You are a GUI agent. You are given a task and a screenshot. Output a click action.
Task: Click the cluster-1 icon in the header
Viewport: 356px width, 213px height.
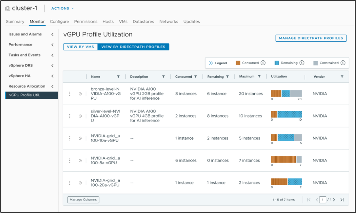pos(8,8)
